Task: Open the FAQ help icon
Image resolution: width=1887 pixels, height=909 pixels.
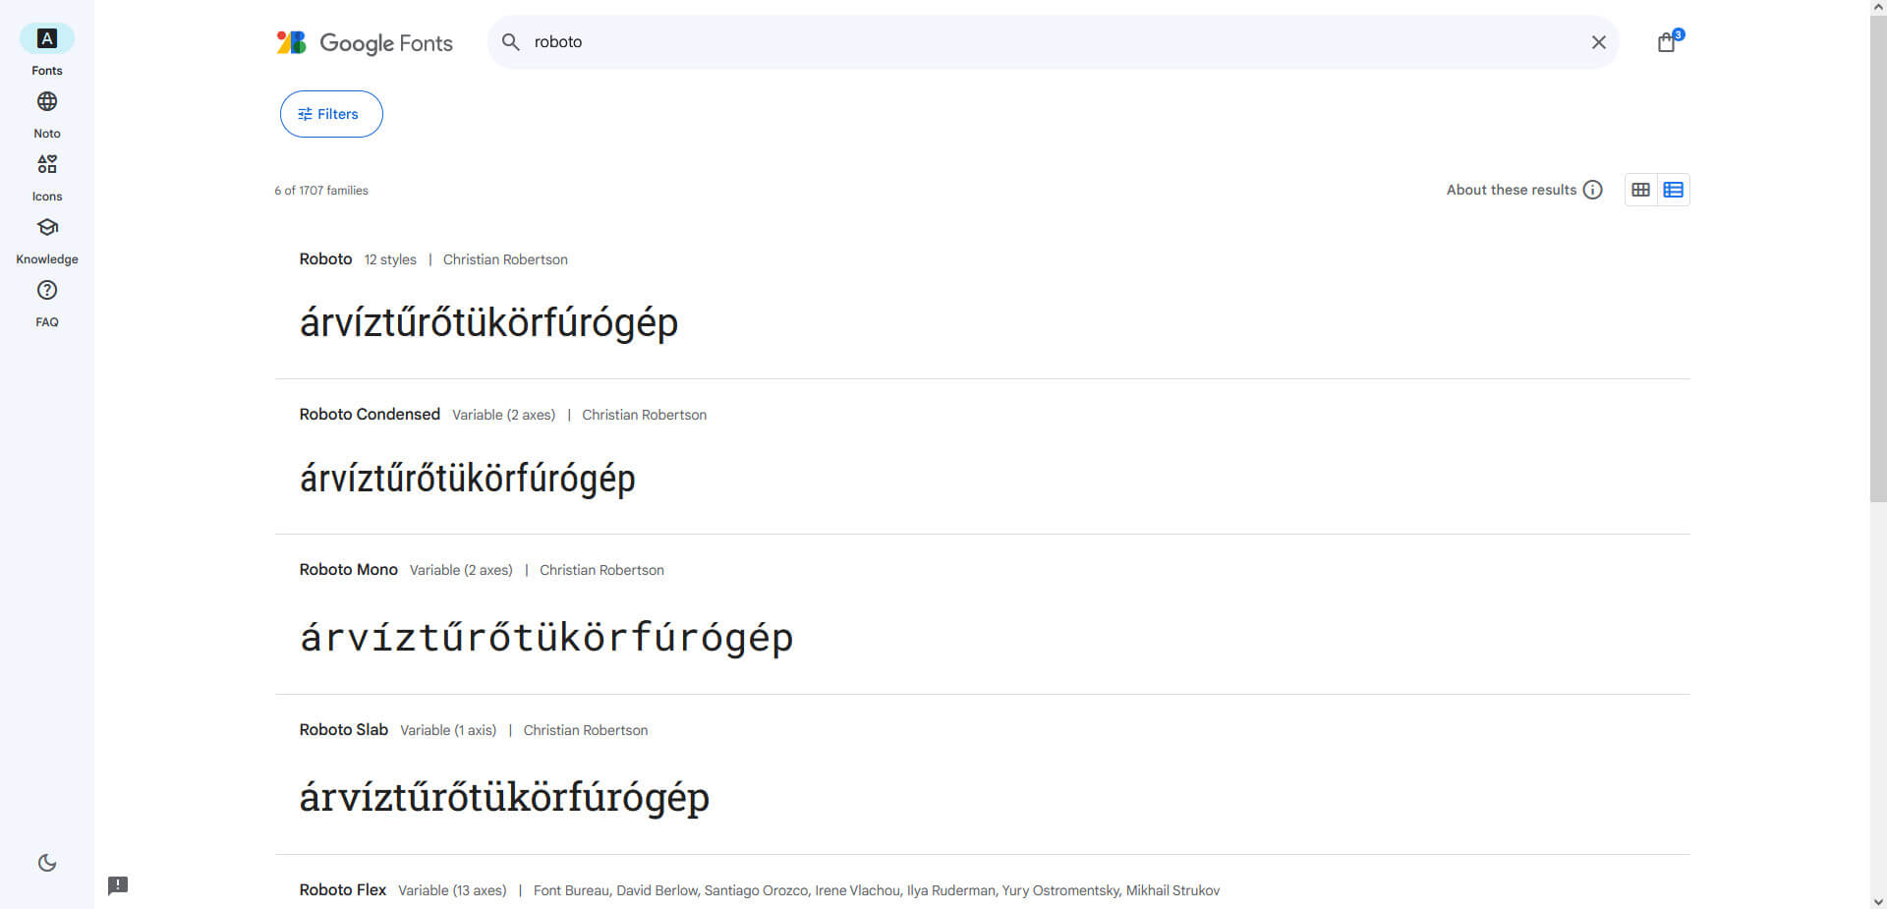Action: [x=47, y=291]
